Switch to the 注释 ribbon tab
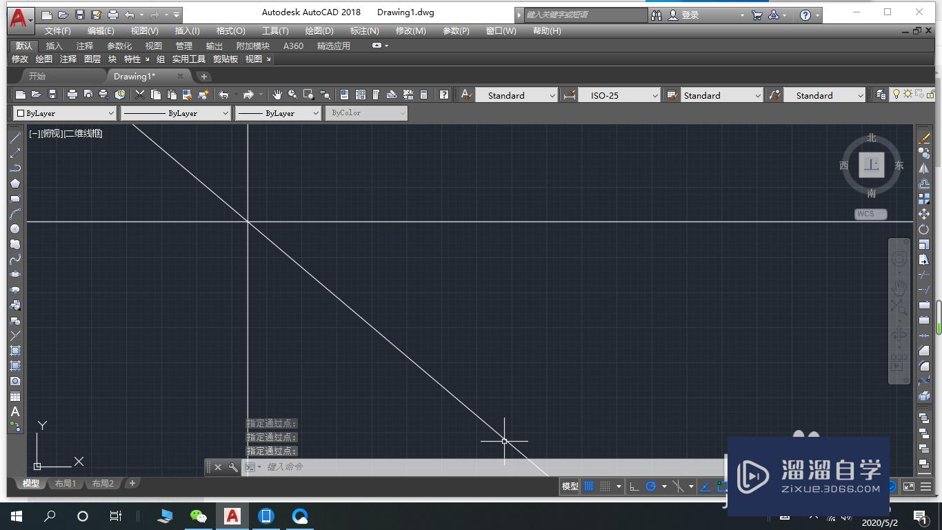Viewport: 942px width, 530px height. click(x=85, y=46)
